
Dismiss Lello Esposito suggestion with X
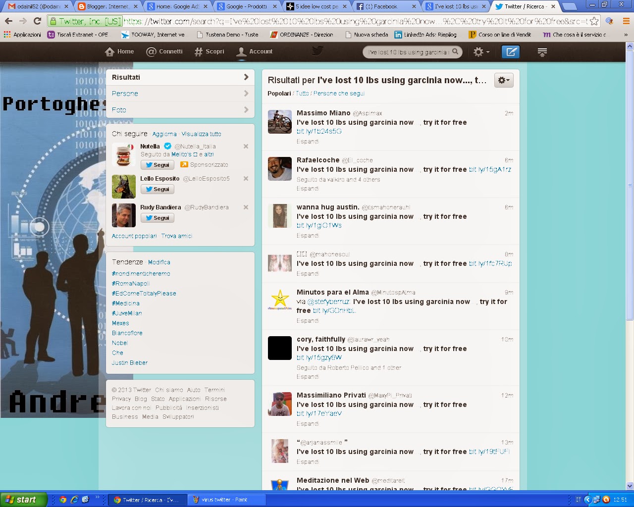[x=246, y=179]
